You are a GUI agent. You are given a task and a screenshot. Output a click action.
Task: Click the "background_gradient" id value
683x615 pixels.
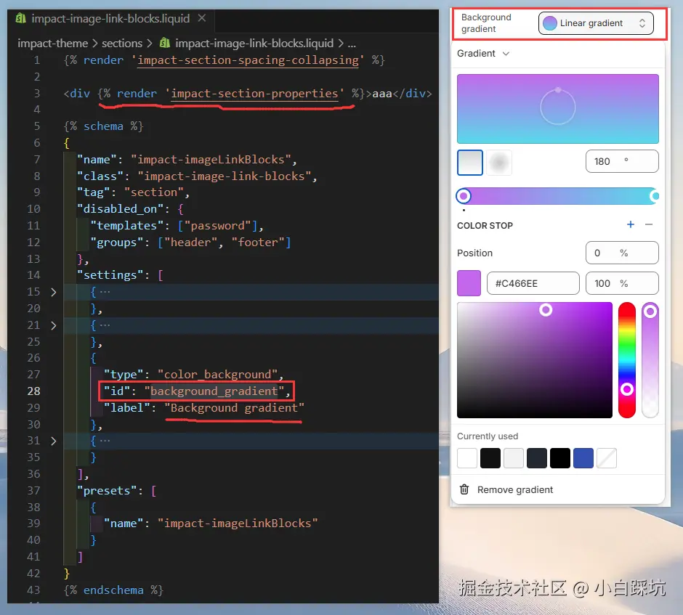pyautogui.click(x=214, y=391)
